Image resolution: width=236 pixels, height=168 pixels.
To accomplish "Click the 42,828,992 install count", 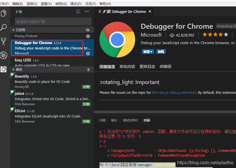I will pyautogui.click(x=185, y=35).
